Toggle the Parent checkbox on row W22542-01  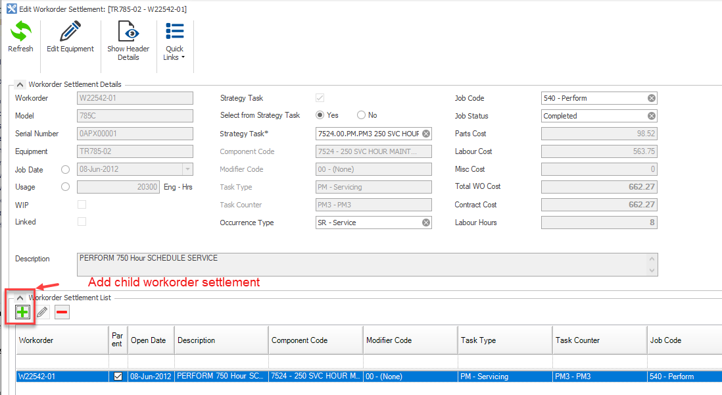coord(117,376)
